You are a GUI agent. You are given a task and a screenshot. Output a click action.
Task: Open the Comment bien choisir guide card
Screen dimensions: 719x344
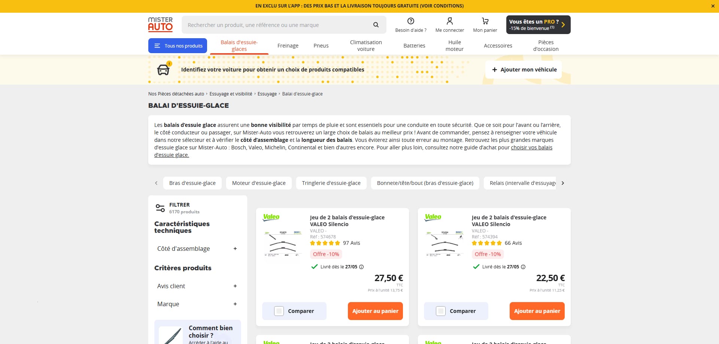198,332
